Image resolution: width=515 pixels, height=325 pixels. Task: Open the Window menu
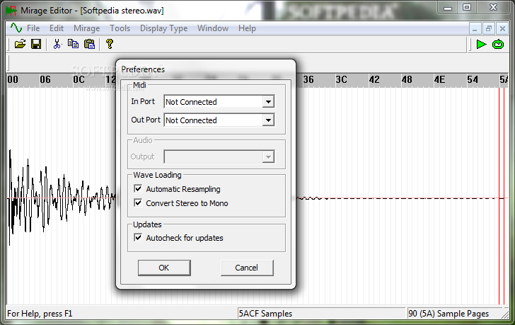coord(213,28)
